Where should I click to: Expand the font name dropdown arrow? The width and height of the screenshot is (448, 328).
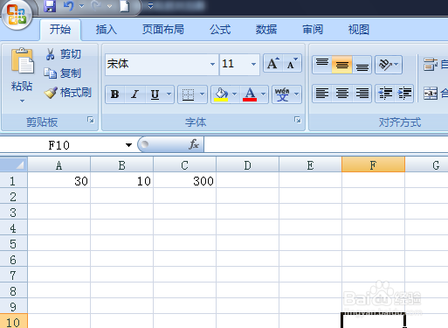coord(213,64)
